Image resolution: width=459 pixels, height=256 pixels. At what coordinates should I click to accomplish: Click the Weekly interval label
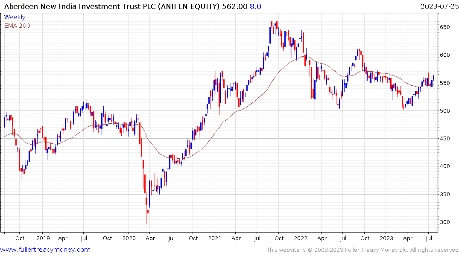15,17
